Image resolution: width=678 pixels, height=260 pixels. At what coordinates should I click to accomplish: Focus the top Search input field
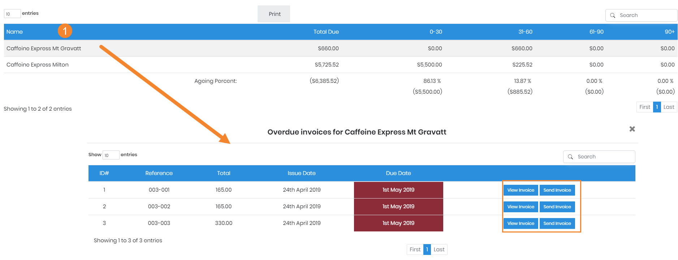click(641, 16)
